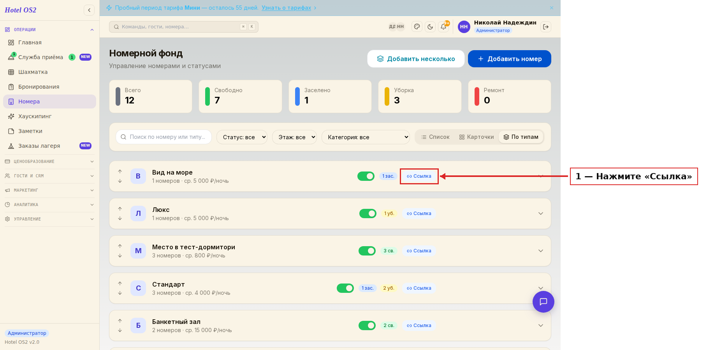Disable the Вид на море toggle
Screen dimensions: 707x350
pos(366,176)
